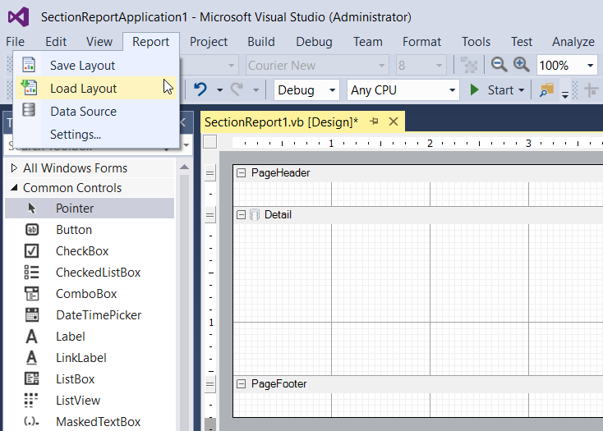Click the Data Source database icon
The height and width of the screenshot is (431, 603).
coord(29,110)
